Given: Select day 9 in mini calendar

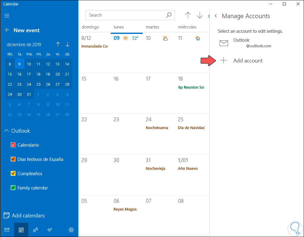Looking at the screenshot, I should tap(19, 64).
